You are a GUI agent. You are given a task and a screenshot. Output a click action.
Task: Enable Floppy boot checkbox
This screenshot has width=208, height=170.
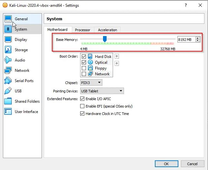pos(84,68)
